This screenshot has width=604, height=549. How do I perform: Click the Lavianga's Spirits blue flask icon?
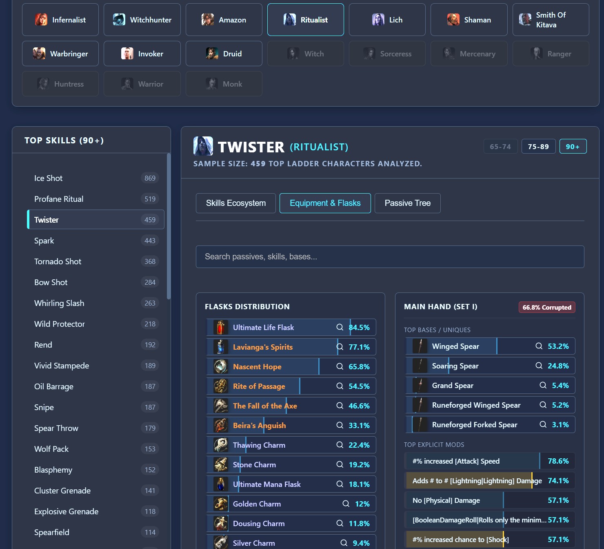click(221, 347)
